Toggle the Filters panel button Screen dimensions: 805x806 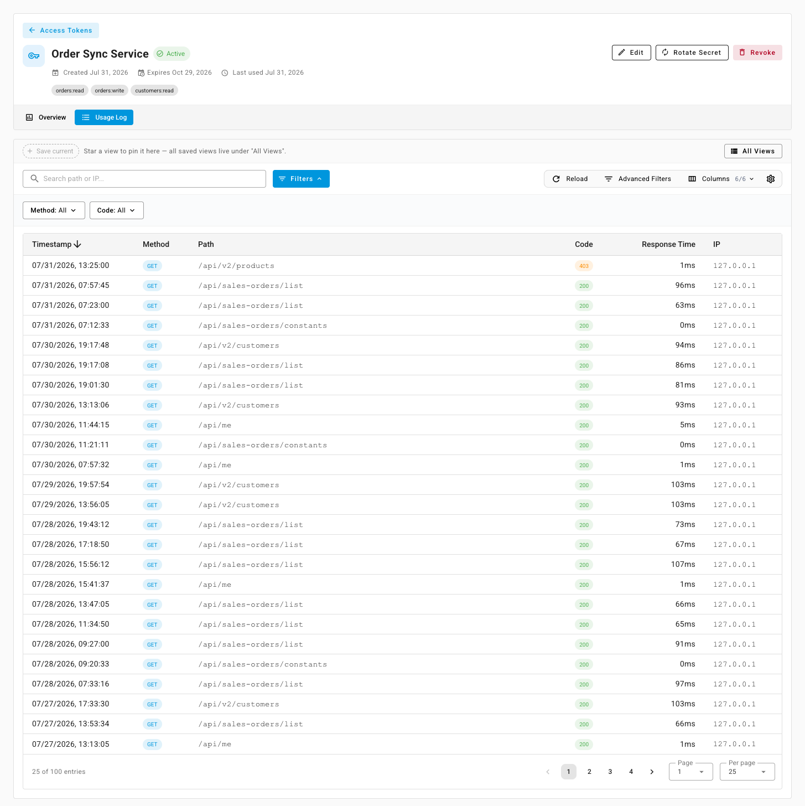point(301,179)
